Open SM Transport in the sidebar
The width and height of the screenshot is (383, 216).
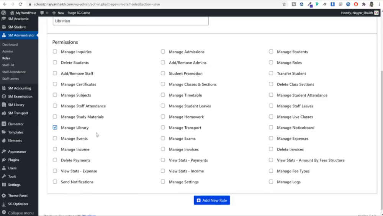click(18, 113)
